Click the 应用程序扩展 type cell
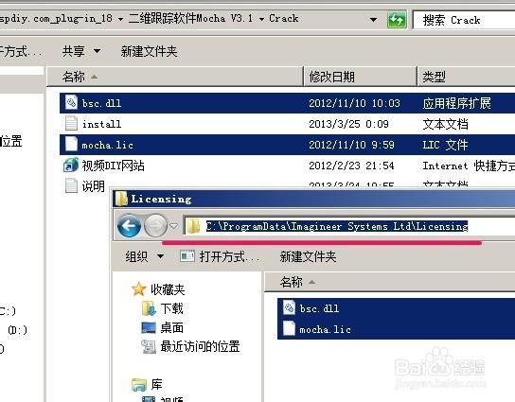 [457, 103]
